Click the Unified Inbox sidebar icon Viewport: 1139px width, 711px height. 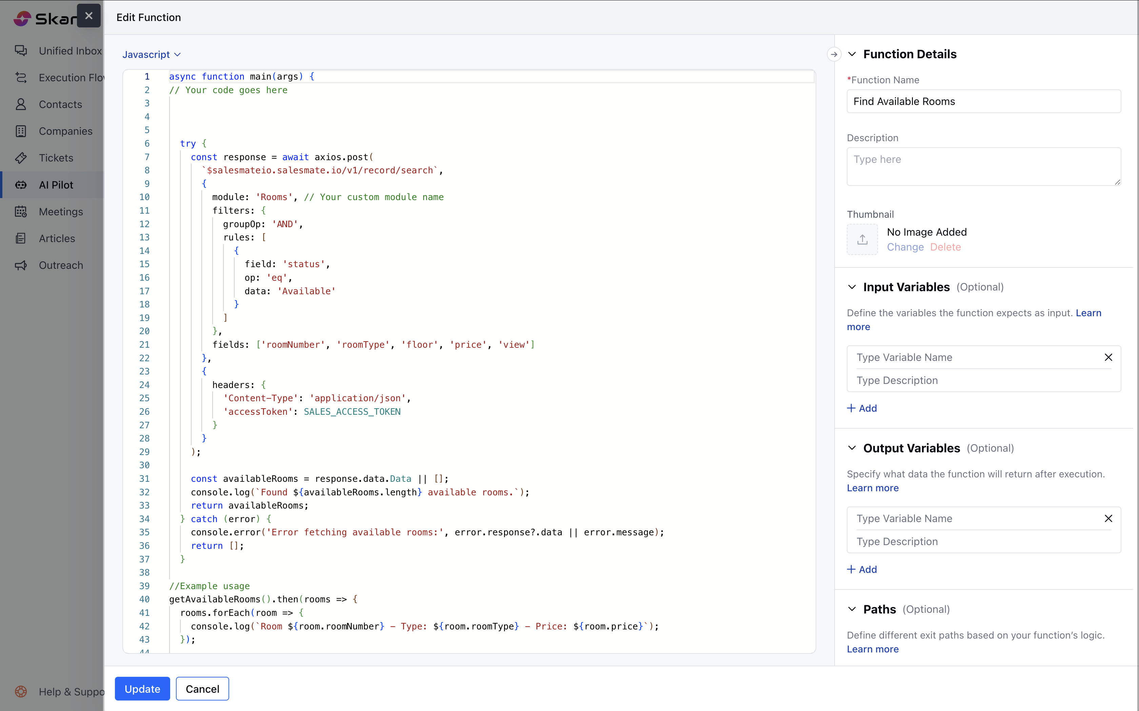click(21, 50)
